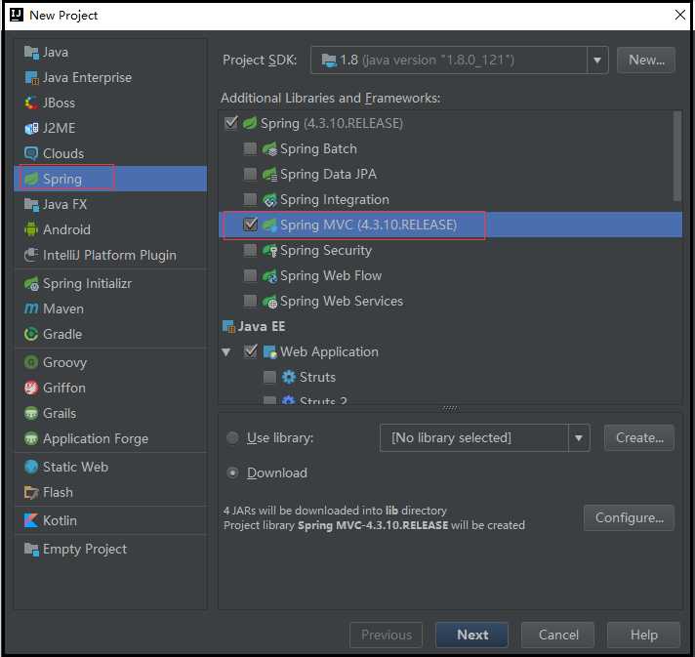Click the [No library selected] combo box
This screenshot has width=695, height=657.
pos(484,438)
